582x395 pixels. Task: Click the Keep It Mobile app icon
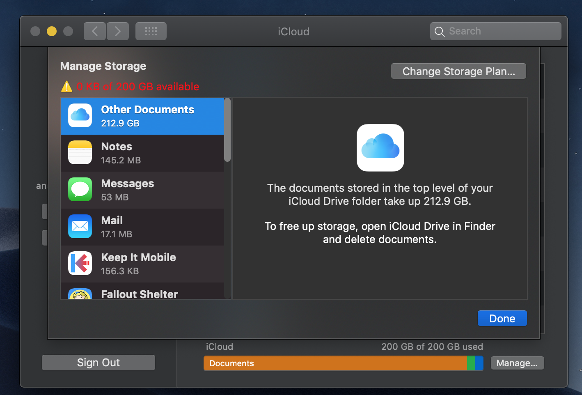(80, 263)
